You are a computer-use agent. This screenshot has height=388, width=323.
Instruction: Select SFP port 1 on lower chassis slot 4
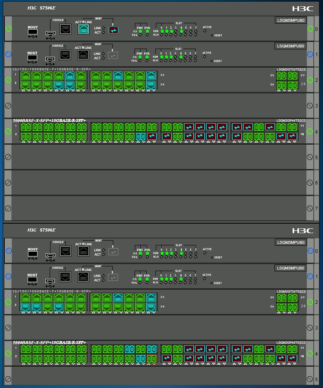[x=26, y=349]
